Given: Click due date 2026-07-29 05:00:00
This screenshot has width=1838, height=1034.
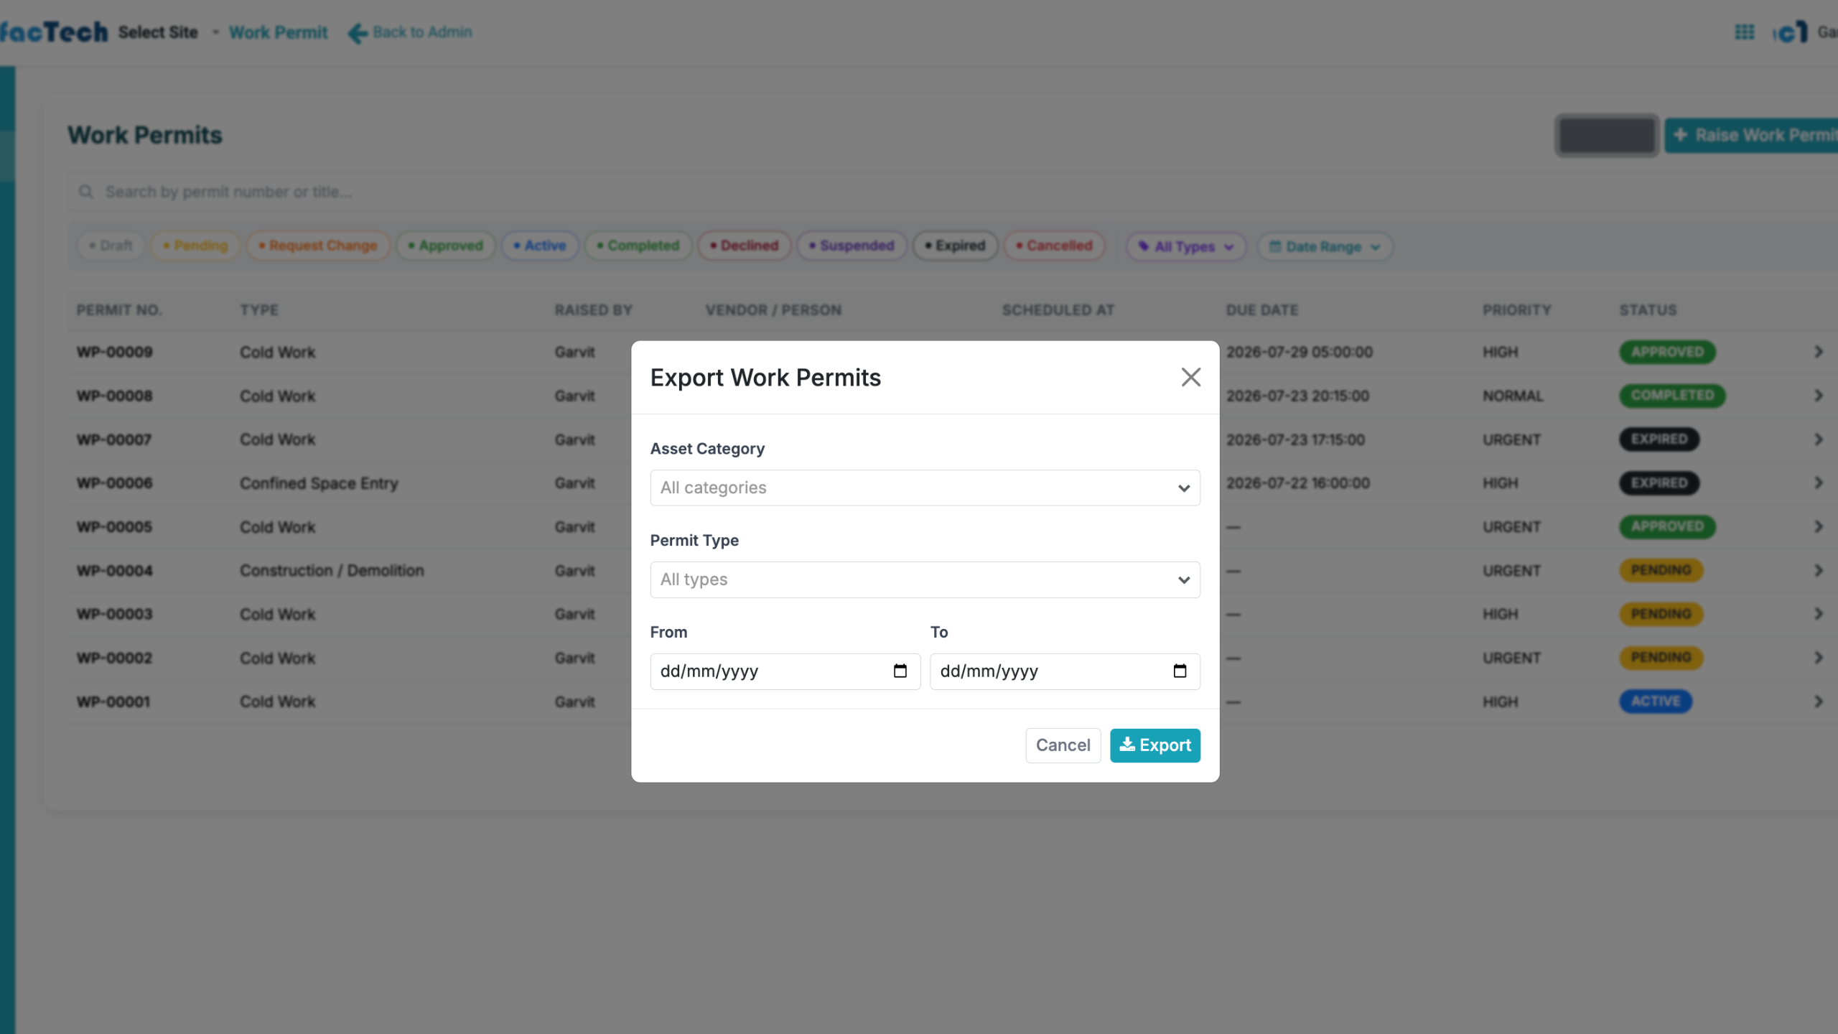Looking at the screenshot, I should 1300,352.
